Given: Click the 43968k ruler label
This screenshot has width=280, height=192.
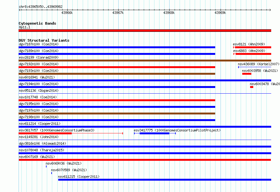Looking at the screenshot, I should click(x=169, y=13).
